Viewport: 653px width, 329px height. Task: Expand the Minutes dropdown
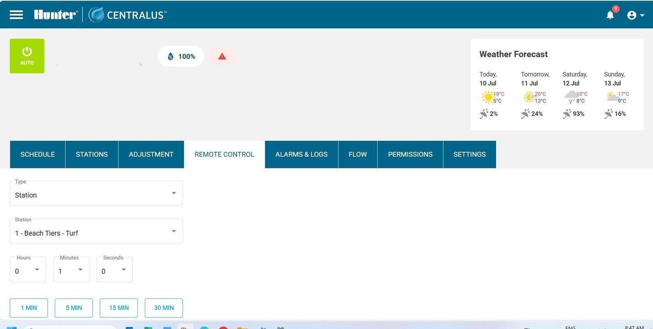71,270
